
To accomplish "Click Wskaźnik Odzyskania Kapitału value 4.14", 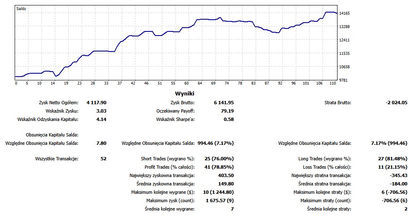I will click(102, 119).
